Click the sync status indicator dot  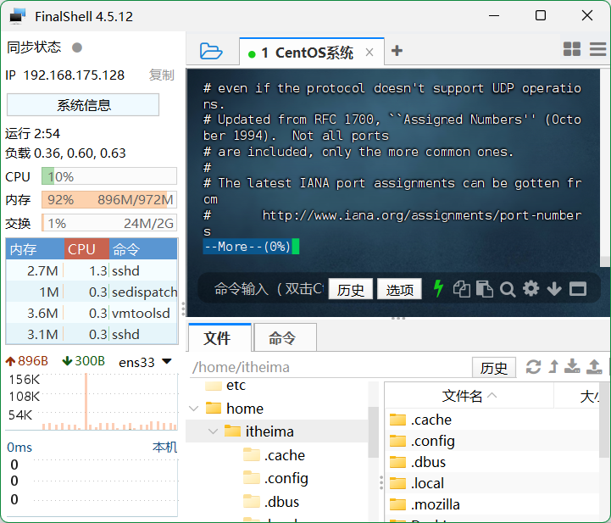[77, 47]
